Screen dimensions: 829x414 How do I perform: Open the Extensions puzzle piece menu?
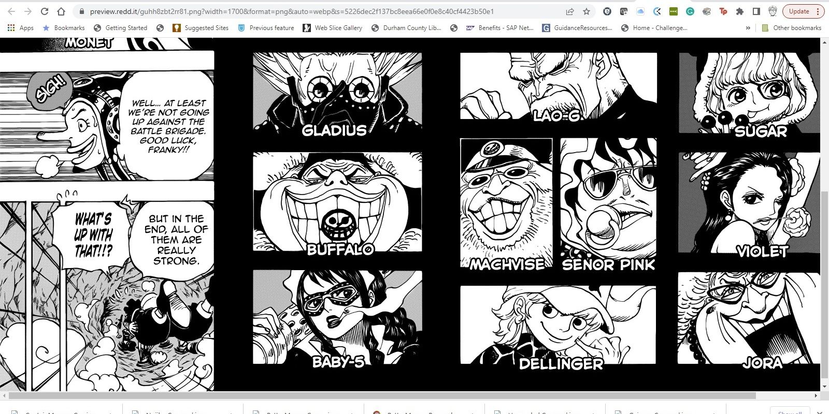740,11
